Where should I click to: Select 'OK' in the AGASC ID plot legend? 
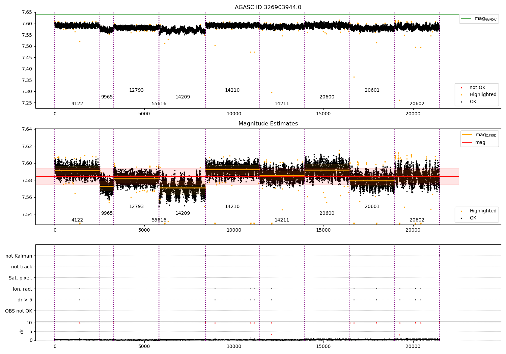coord(473,102)
